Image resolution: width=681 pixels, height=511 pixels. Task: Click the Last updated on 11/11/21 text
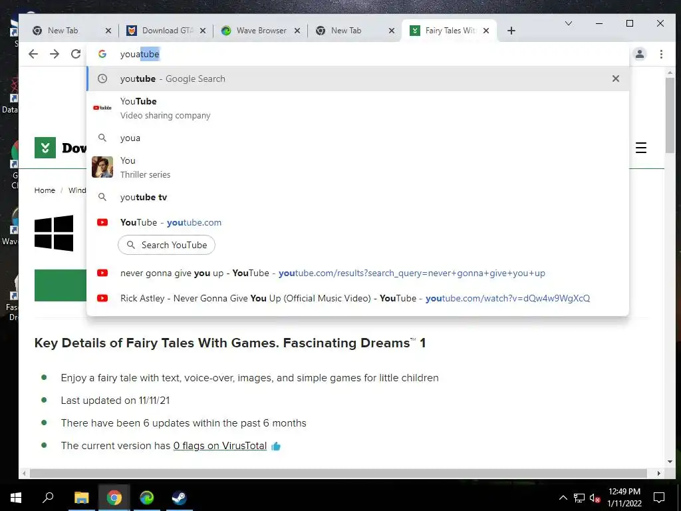(115, 400)
